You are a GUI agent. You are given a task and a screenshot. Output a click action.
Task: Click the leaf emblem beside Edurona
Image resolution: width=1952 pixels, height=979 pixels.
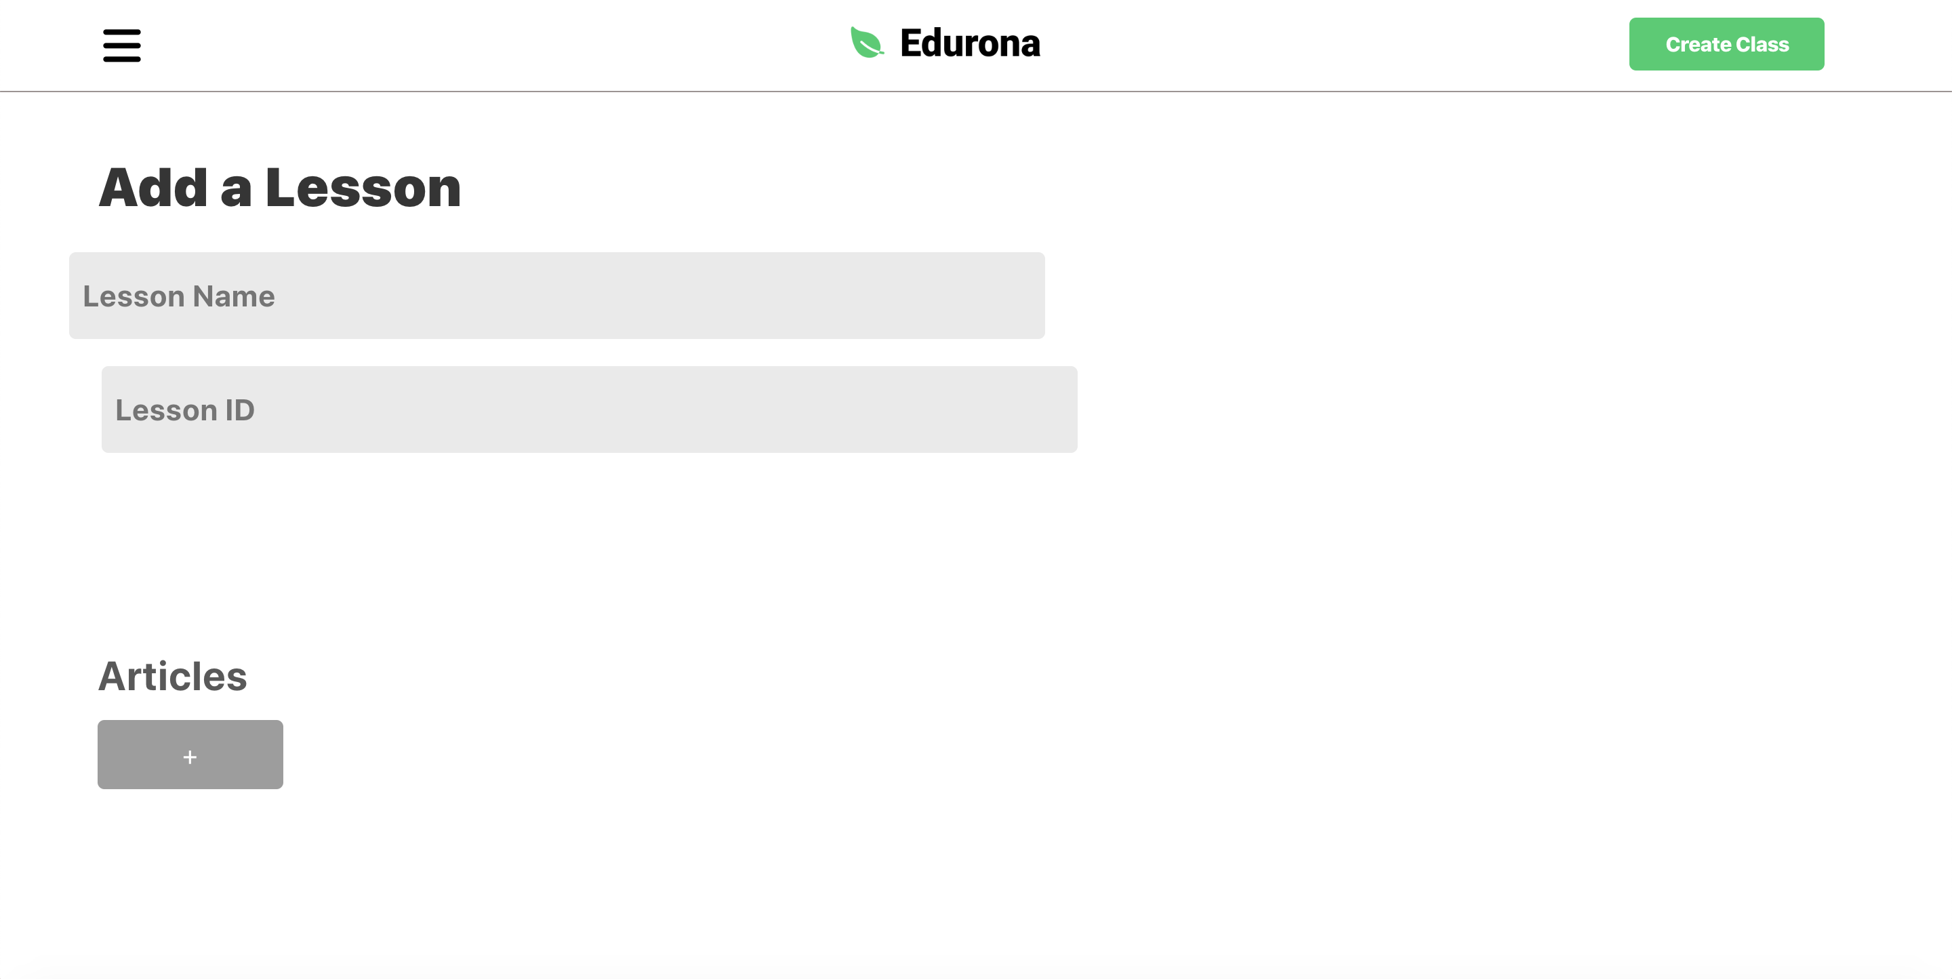(867, 43)
